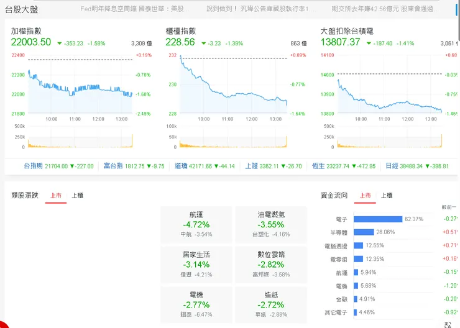Image resolution: width=460 pixels, height=328 pixels.
Task: Open 台指期 futures quote
Action: pyautogui.click(x=58, y=166)
